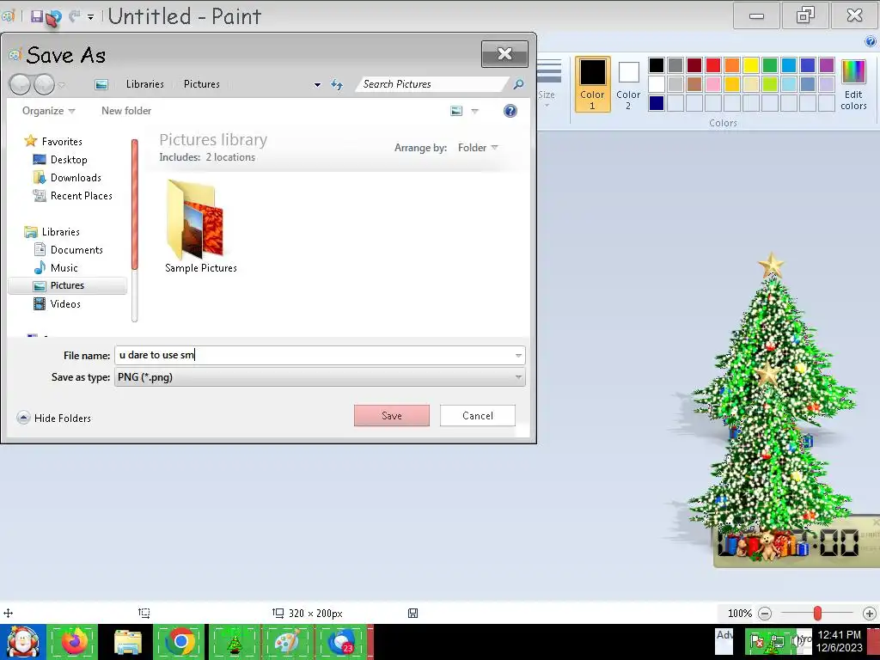This screenshot has width=880, height=660.
Task: Pick the yellow color swatch in the palette
Action: [x=751, y=65]
